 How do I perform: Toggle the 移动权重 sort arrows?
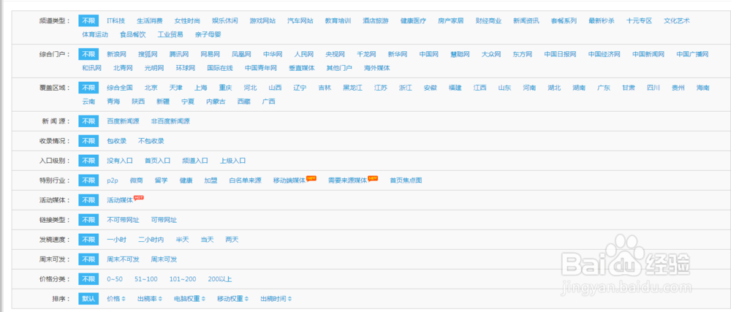click(x=246, y=299)
